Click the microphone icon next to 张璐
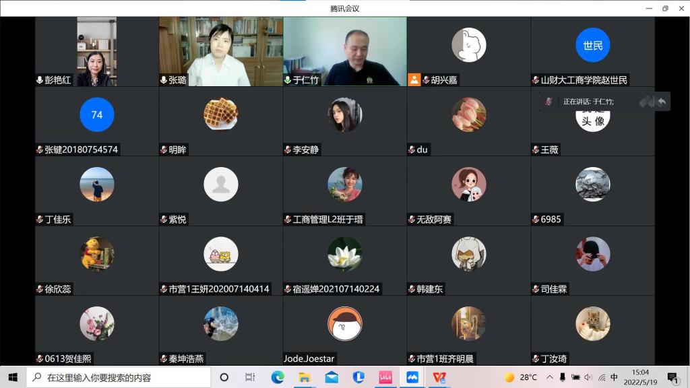Image resolution: width=690 pixels, height=388 pixels. tap(164, 80)
